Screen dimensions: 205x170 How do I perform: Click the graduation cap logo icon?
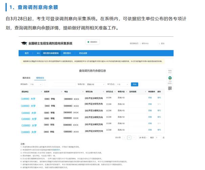24,43
